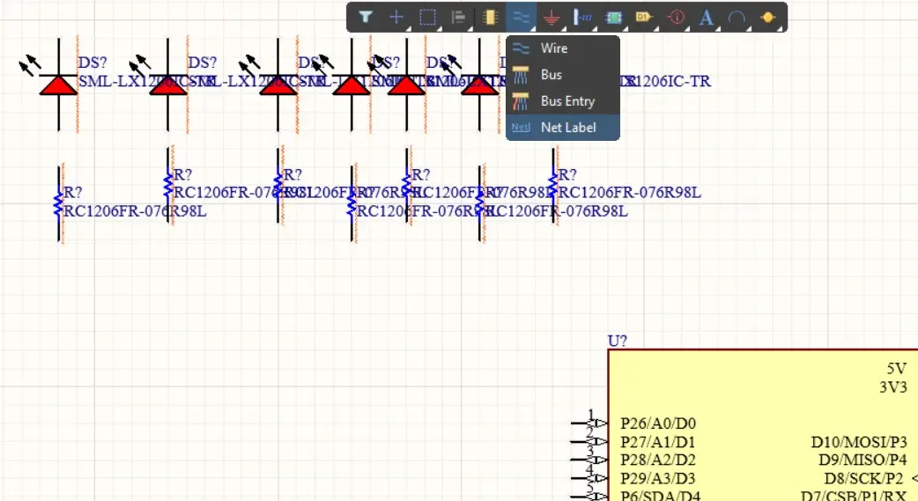The image size is (918, 501).
Task: Select Net Label menu item
Action: point(563,127)
